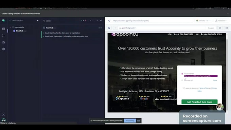Click the preview URL address bar

tap(153, 21)
